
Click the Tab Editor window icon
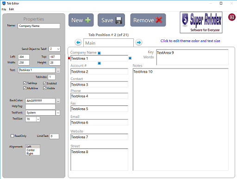click(x=4, y=3)
